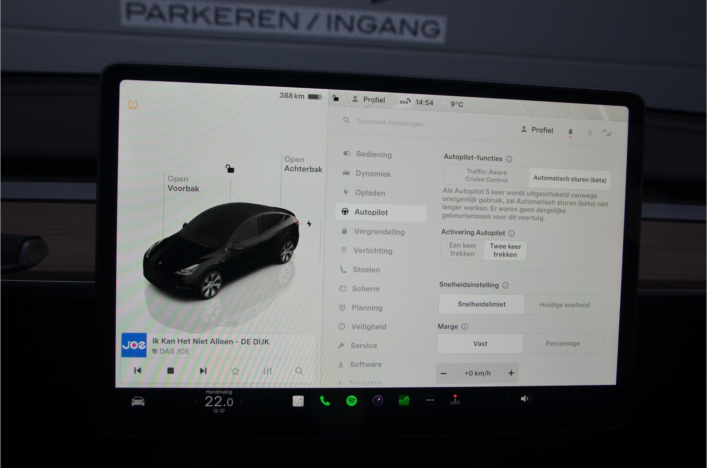Select Eén keer trekken activation option

click(x=462, y=250)
